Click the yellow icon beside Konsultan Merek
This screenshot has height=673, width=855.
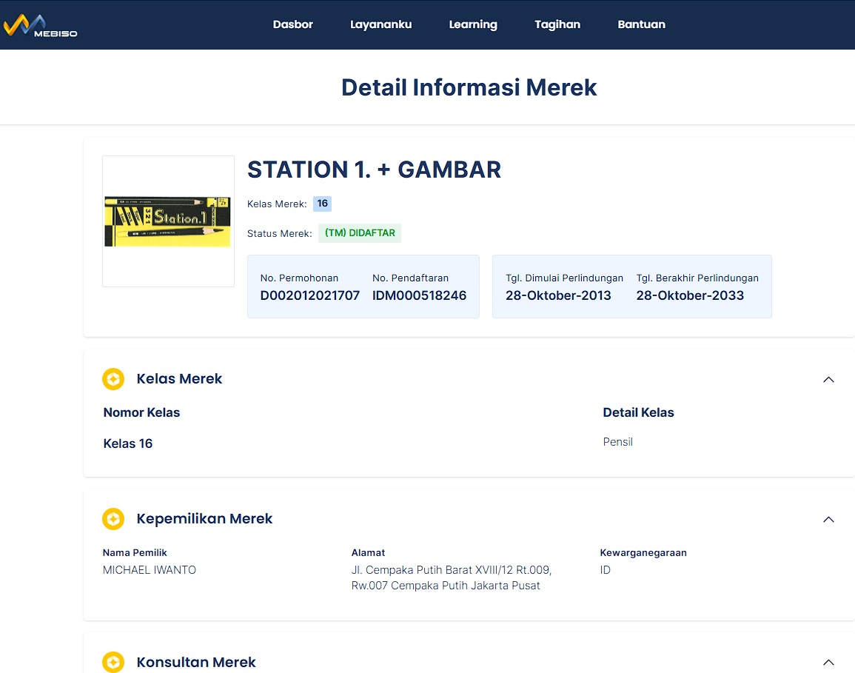pyautogui.click(x=113, y=662)
